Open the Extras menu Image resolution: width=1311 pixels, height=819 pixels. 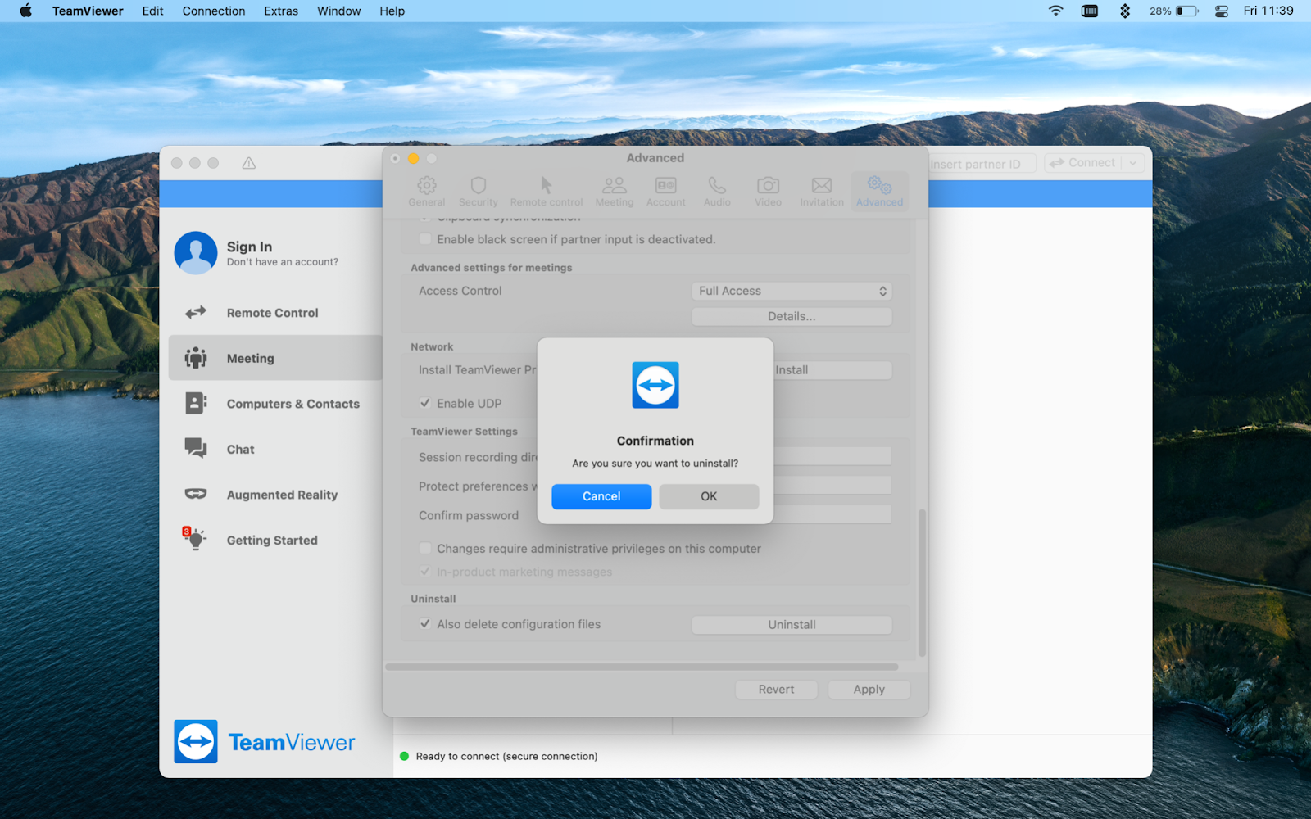281,11
